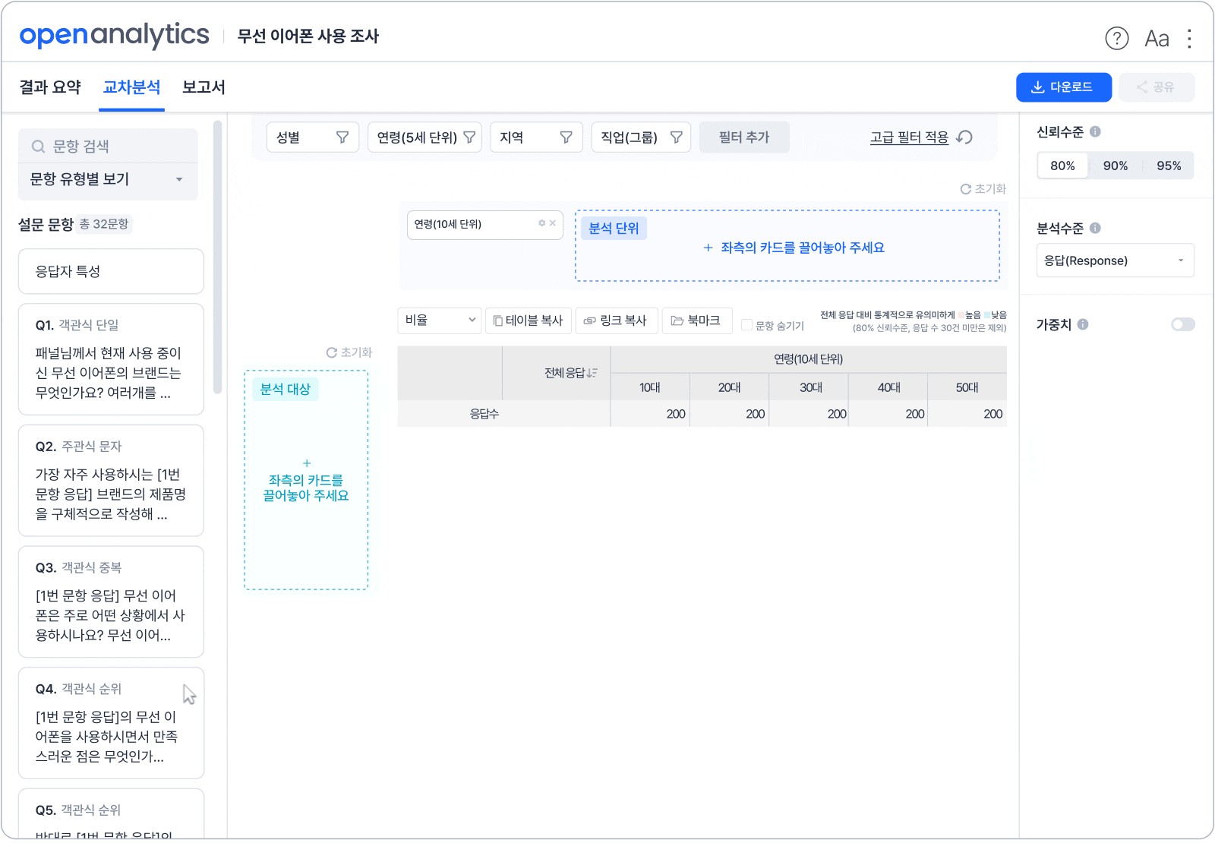
Task: Click the 연령(10세 단위) table group header
Action: coord(809,359)
